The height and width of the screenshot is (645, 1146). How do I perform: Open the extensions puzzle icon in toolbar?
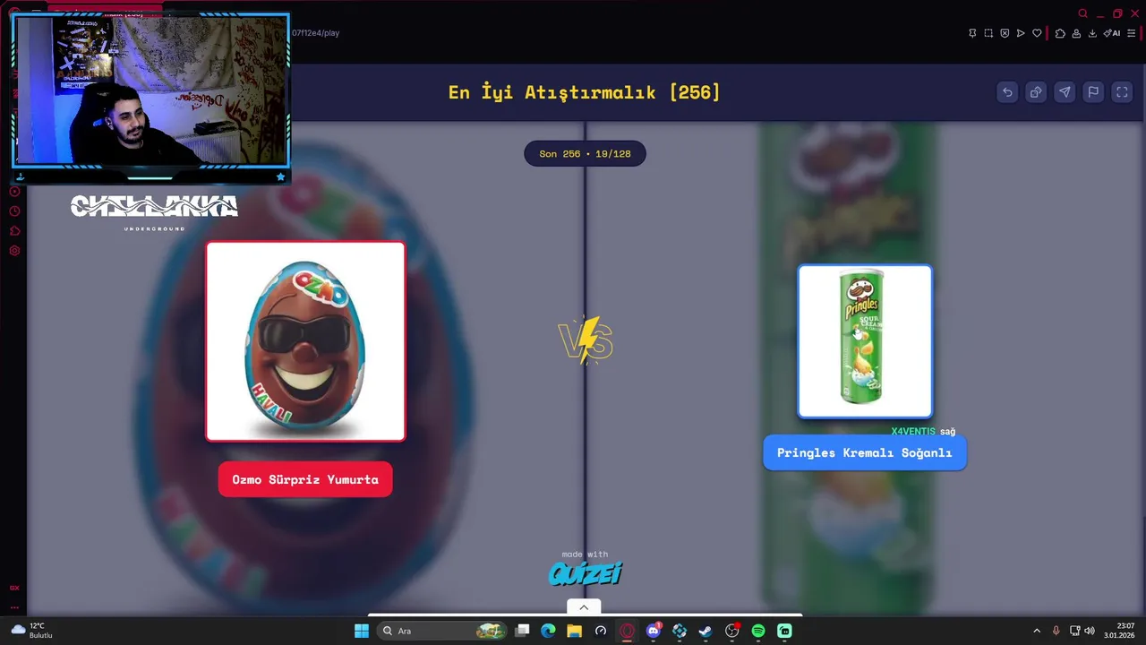click(1060, 33)
